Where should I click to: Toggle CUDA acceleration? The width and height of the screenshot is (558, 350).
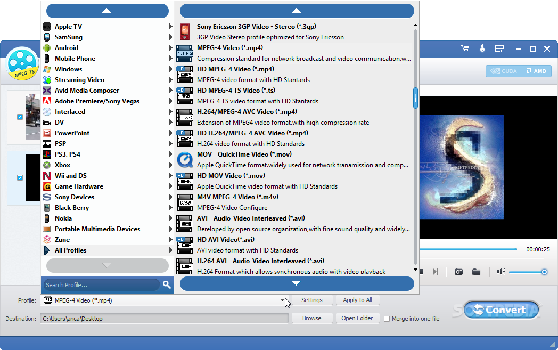[x=504, y=71]
